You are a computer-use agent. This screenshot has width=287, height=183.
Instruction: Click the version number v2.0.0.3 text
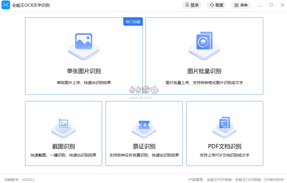(28, 180)
